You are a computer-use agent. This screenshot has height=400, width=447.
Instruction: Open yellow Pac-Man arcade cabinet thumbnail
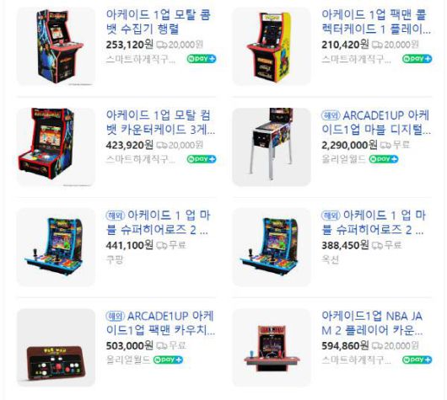click(272, 46)
